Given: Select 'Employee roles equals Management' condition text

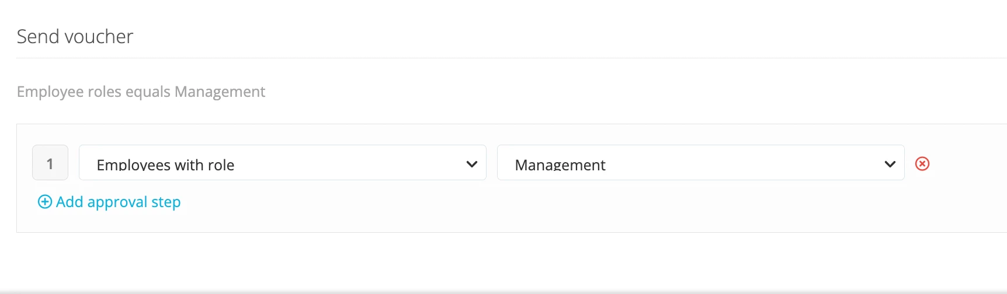Looking at the screenshot, I should [141, 92].
